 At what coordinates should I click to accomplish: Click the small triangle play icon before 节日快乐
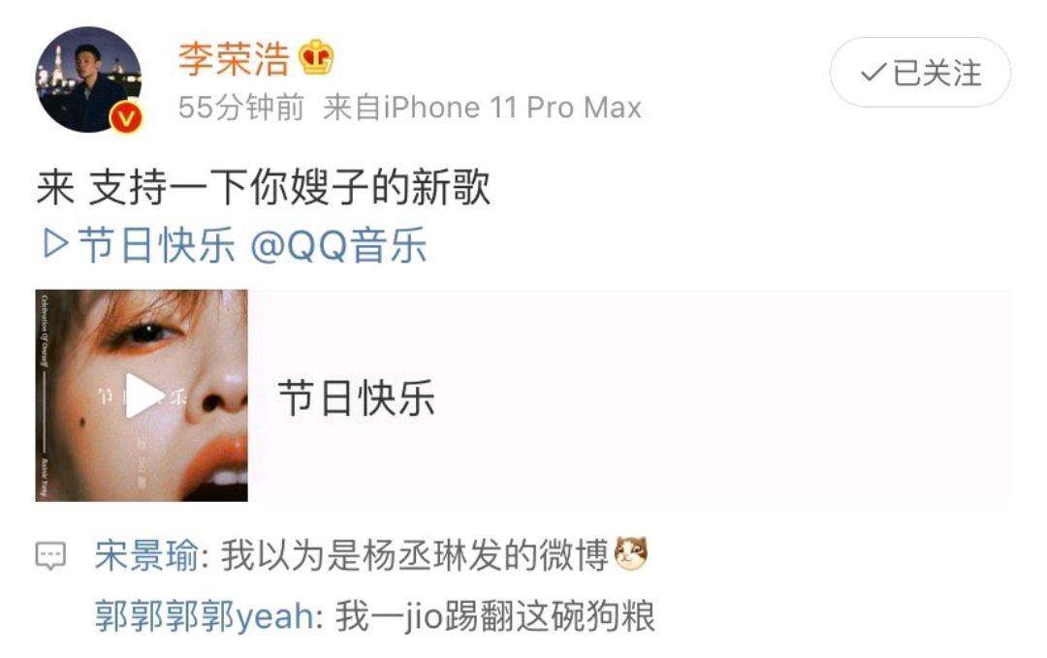55,243
